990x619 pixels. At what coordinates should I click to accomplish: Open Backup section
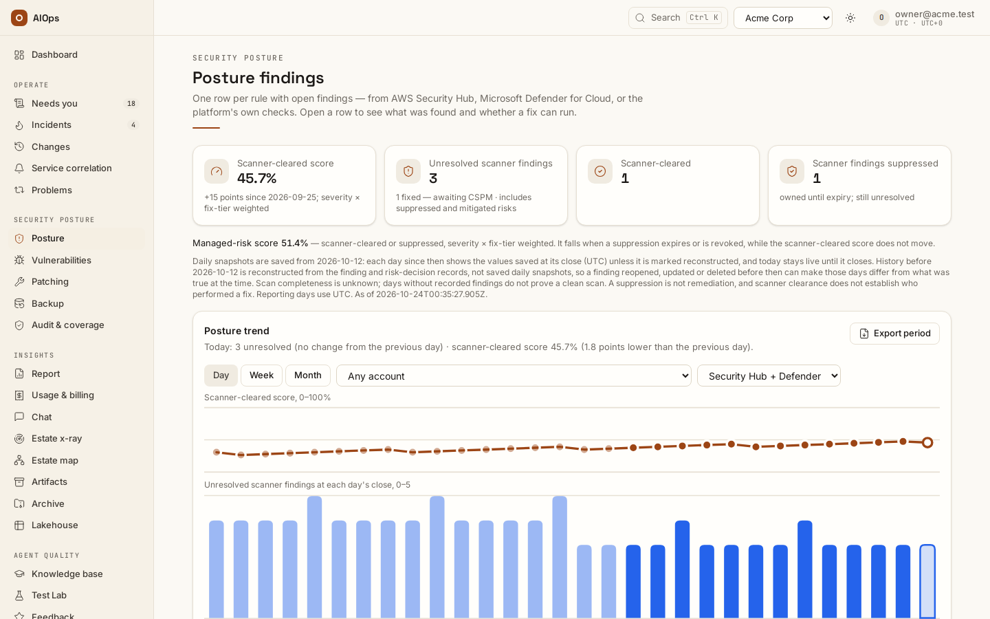coord(76,303)
